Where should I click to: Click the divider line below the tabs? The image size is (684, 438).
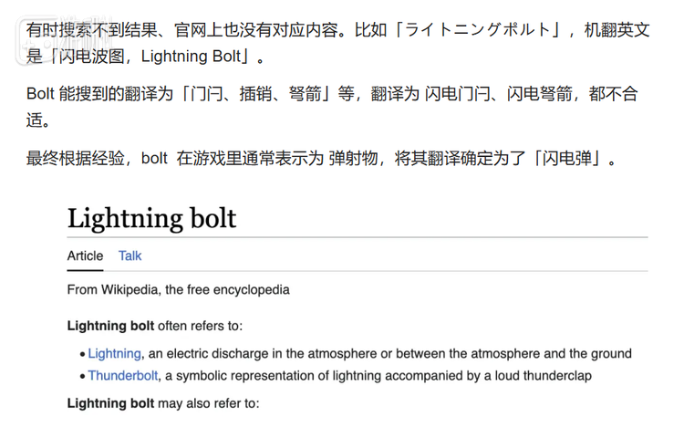(x=358, y=271)
